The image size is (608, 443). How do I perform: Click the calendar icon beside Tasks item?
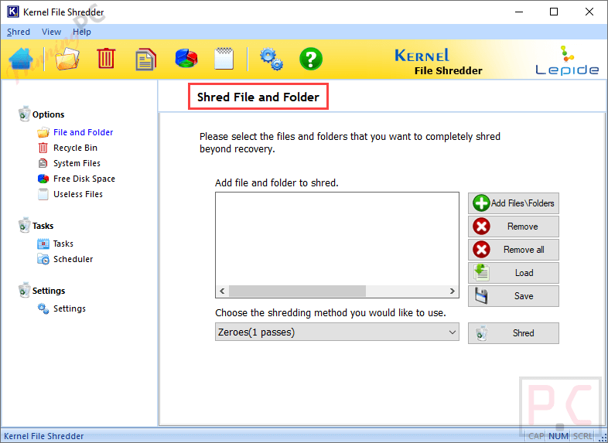(x=43, y=244)
